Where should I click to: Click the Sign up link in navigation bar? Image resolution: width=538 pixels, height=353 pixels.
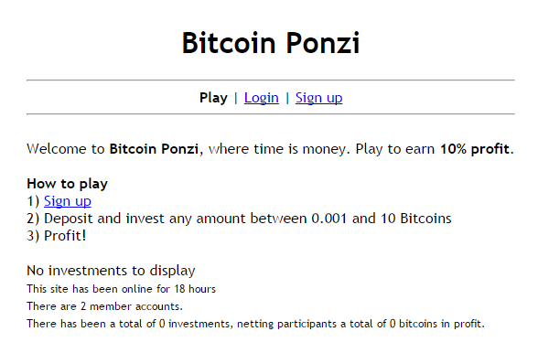coord(318,98)
